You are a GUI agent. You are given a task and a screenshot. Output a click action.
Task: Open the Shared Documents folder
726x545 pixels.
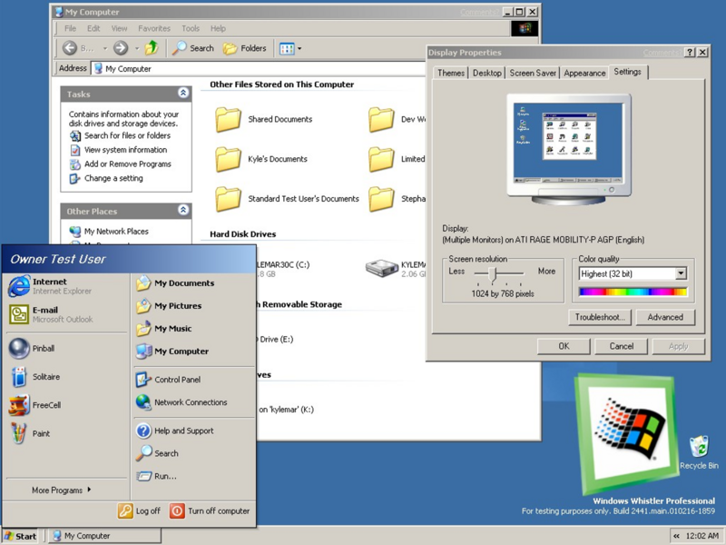pos(229,119)
